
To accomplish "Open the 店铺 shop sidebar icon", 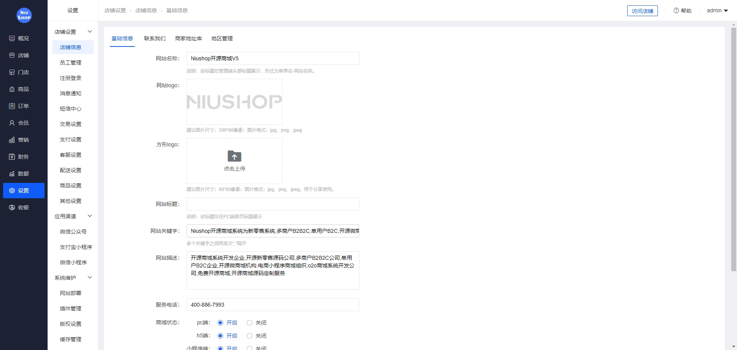I will point(12,55).
